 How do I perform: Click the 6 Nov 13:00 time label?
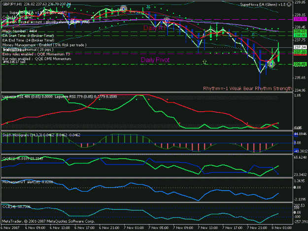pos(60,228)
